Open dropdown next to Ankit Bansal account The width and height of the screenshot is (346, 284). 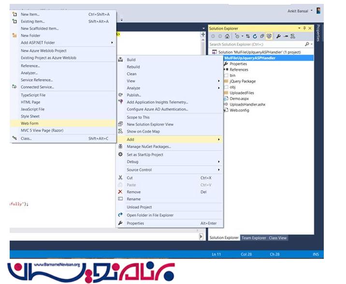click(312, 10)
